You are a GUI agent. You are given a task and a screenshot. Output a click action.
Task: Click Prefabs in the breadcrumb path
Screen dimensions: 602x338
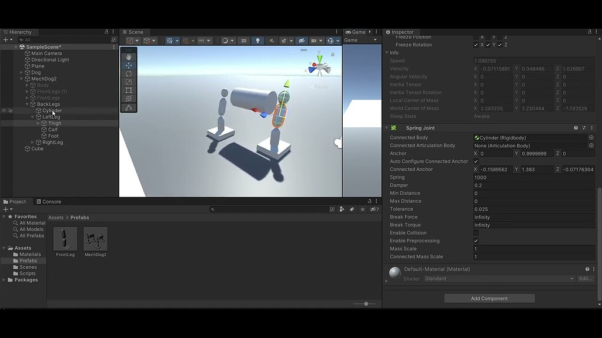tap(78, 217)
